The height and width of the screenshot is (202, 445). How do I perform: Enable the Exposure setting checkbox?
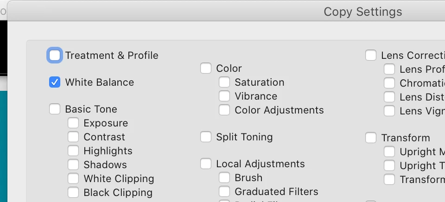(73, 123)
